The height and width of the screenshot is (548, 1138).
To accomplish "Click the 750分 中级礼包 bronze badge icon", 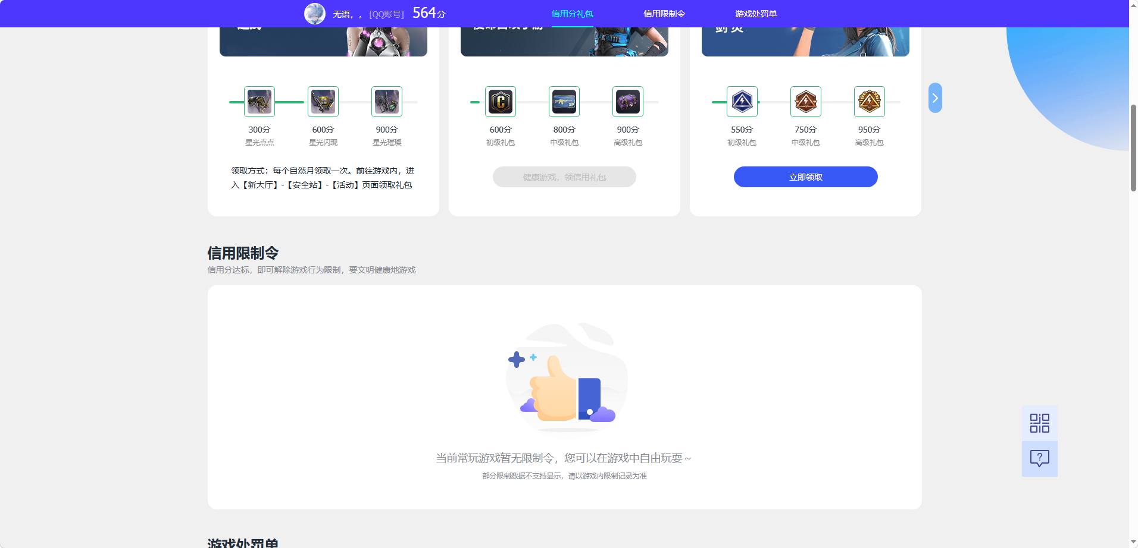I will click(x=806, y=102).
